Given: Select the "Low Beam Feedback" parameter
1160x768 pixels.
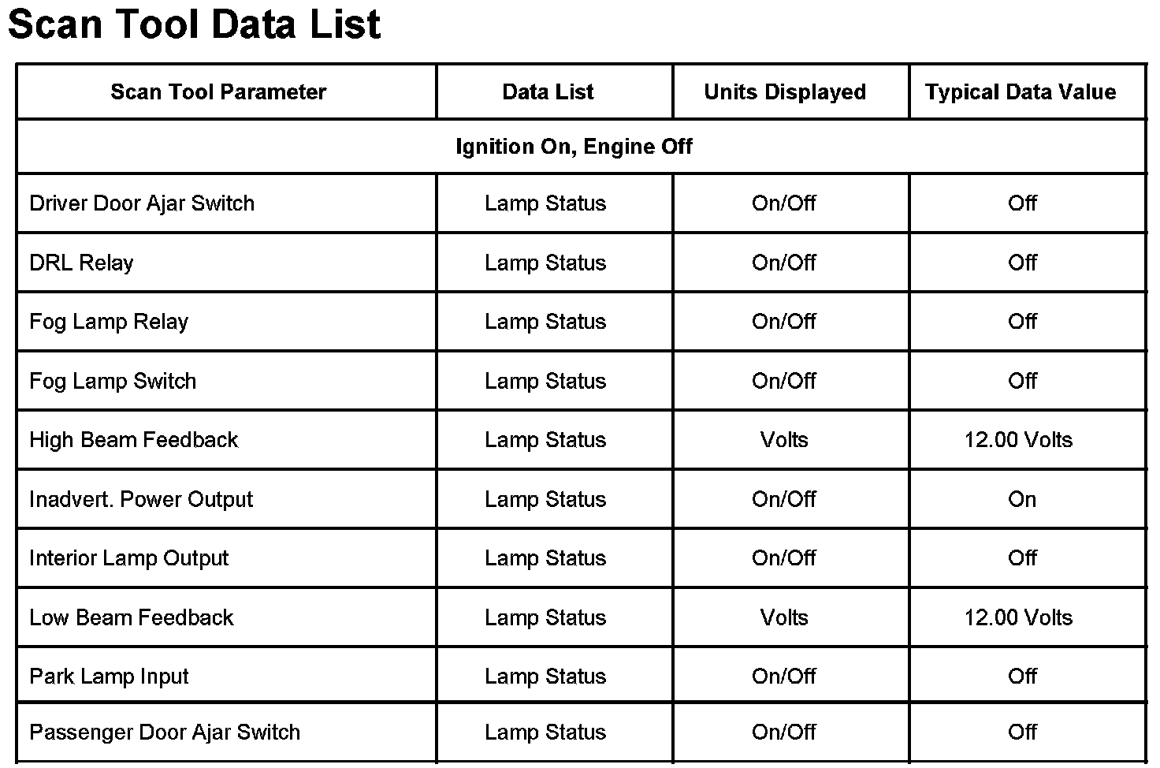Looking at the screenshot, I should click(132, 617).
